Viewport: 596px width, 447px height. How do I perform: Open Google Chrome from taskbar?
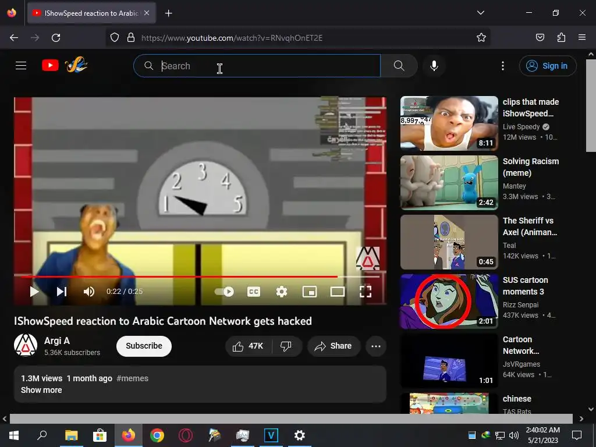click(157, 435)
